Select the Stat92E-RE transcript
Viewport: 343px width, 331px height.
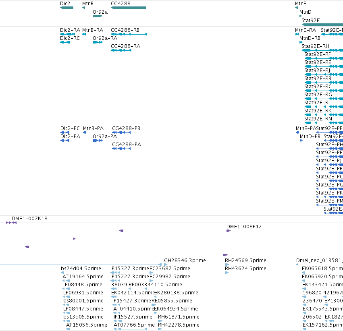[324, 66]
